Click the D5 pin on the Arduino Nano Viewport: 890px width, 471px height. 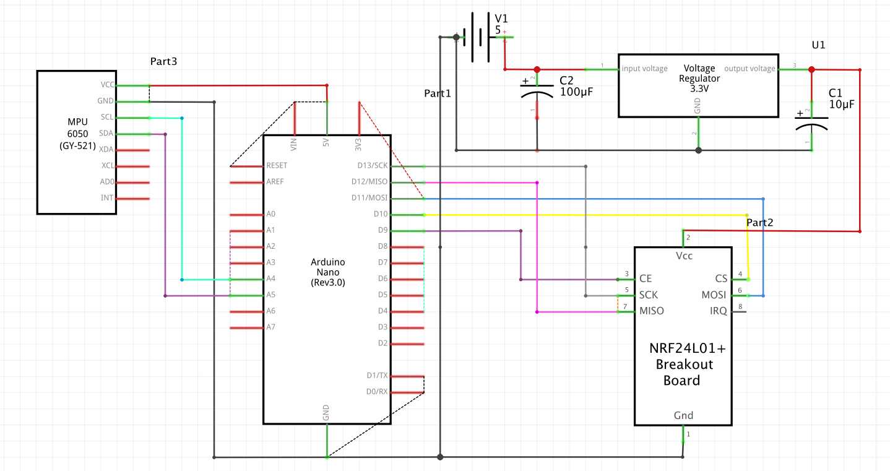pyautogui.click(x=408, y=295)
